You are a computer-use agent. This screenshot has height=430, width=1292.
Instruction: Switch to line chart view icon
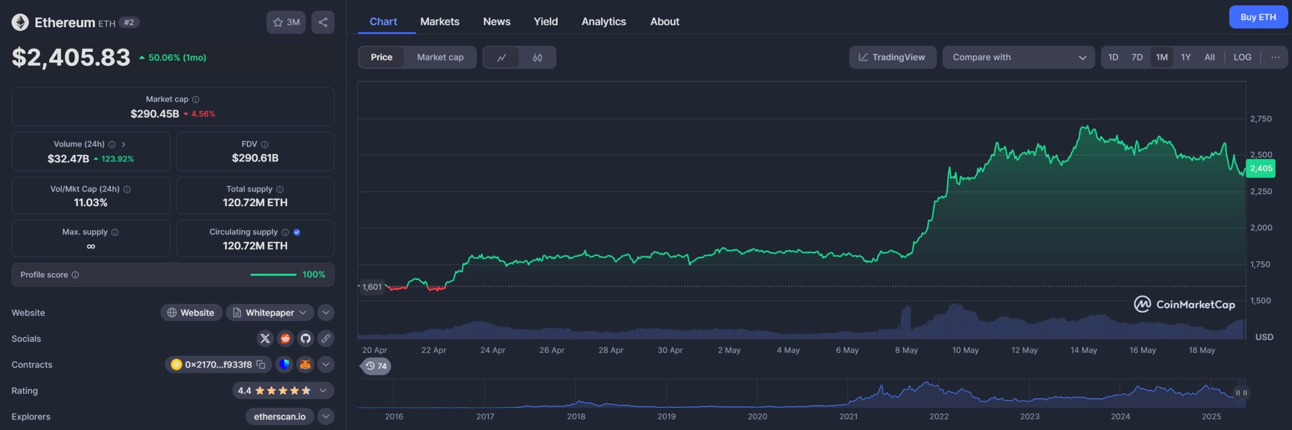click(501, 57)
